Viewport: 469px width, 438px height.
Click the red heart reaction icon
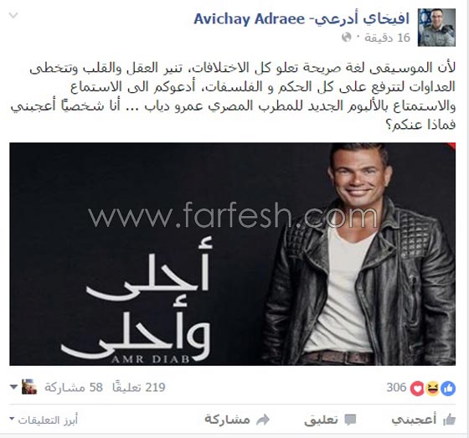pos(418,389)
